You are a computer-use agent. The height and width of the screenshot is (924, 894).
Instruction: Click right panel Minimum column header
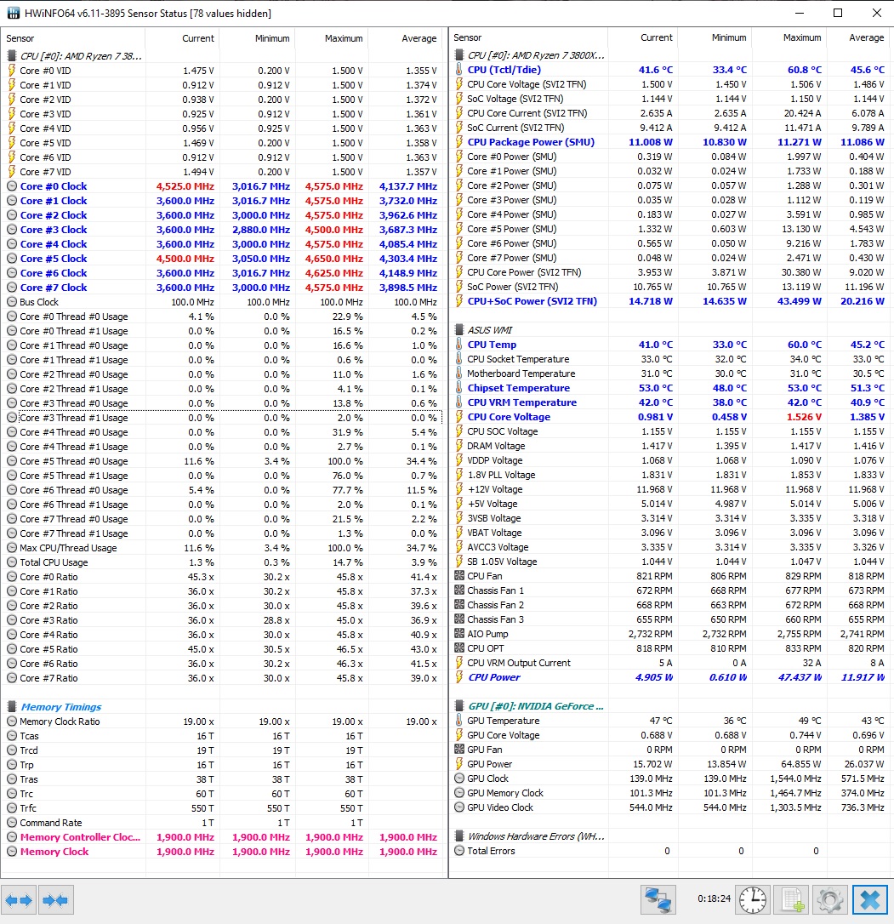(x=715, y=37)
